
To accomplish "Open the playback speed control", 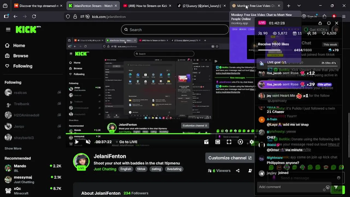I will 240,142.
